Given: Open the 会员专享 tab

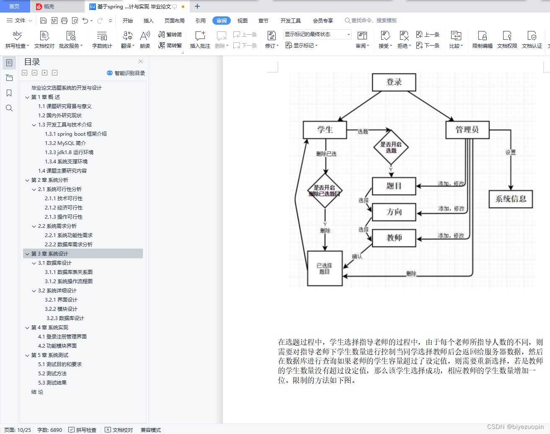Looking at the screenshot, I should pyautogui.click(x=323, y=21).
